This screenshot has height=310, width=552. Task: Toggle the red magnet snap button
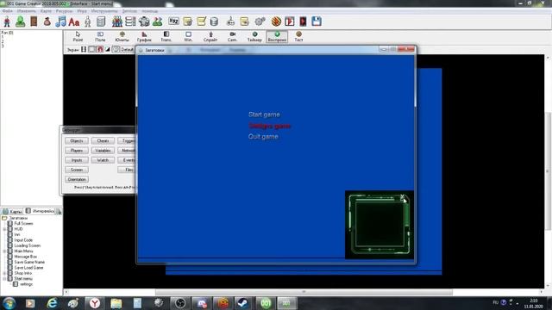click(100, 50)
